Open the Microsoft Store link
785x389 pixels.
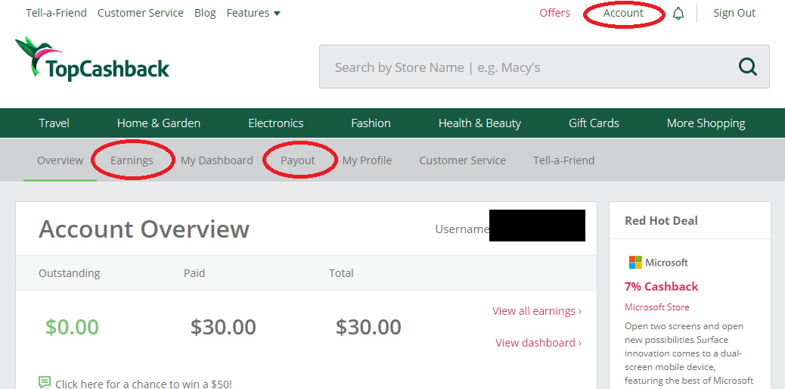(x=657, y=307)
